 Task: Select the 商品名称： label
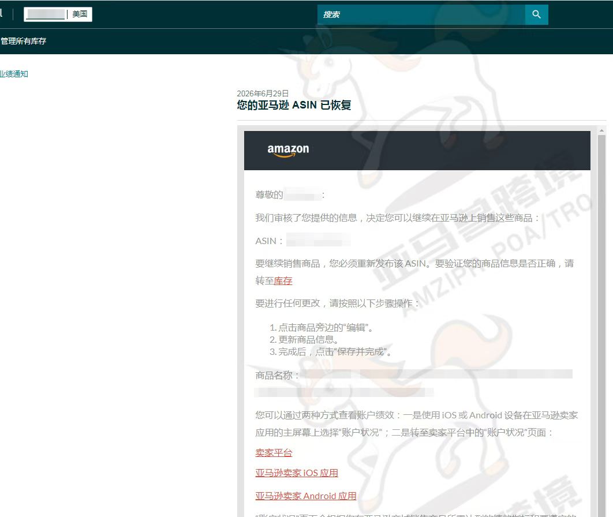pyautogui.click(x=278, y=376)
